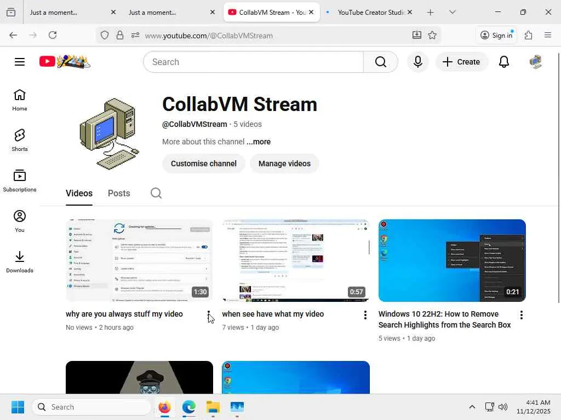
Task: Open the Firefox application menu
Action: [547, 35]
